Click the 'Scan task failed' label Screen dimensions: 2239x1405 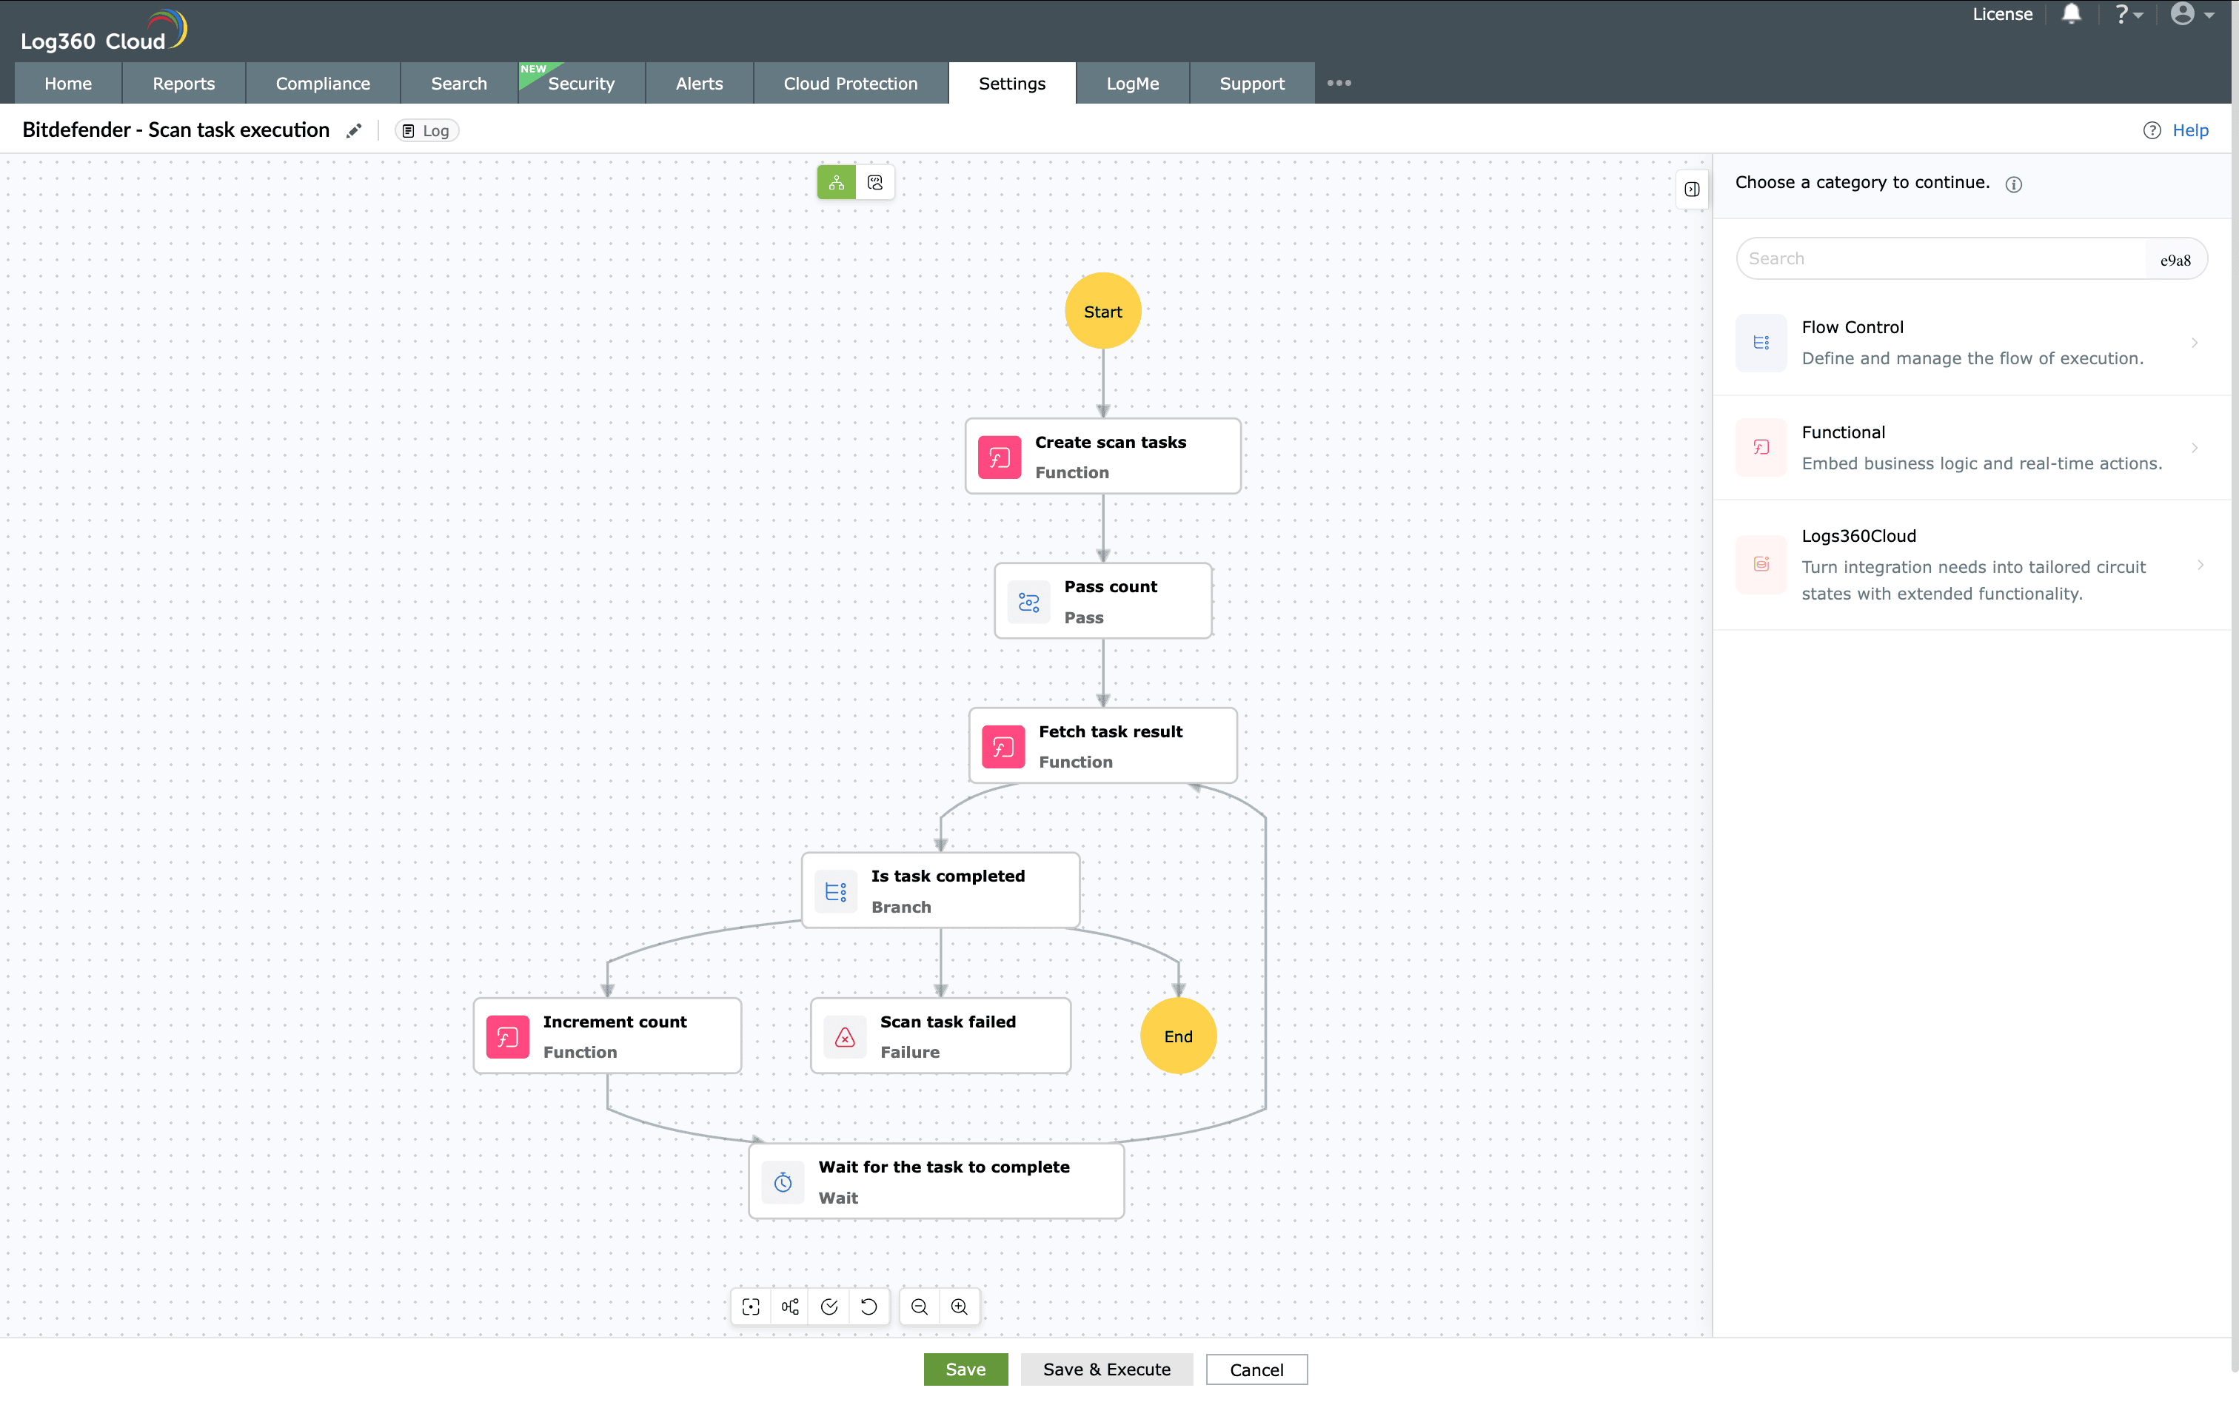[948, 1022]
